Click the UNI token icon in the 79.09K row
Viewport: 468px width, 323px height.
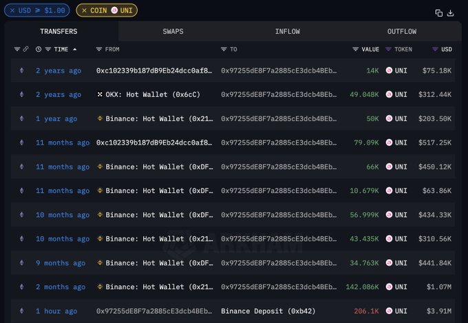389,143
